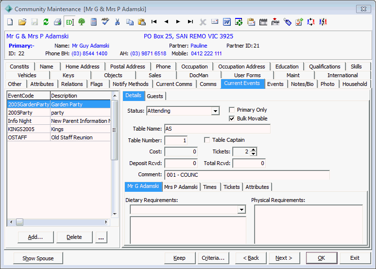Open the Tickets sub-tab
This screenshot has width=376, height=269.
tap(232, 187)
